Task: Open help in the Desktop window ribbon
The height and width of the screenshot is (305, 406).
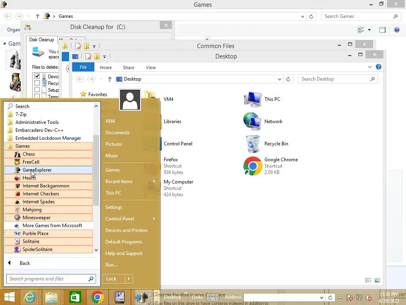Action: tap(379, 67)
